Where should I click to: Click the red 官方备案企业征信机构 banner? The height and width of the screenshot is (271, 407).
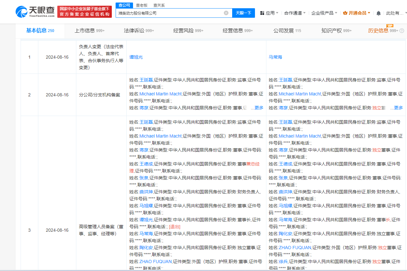point(85,12)
